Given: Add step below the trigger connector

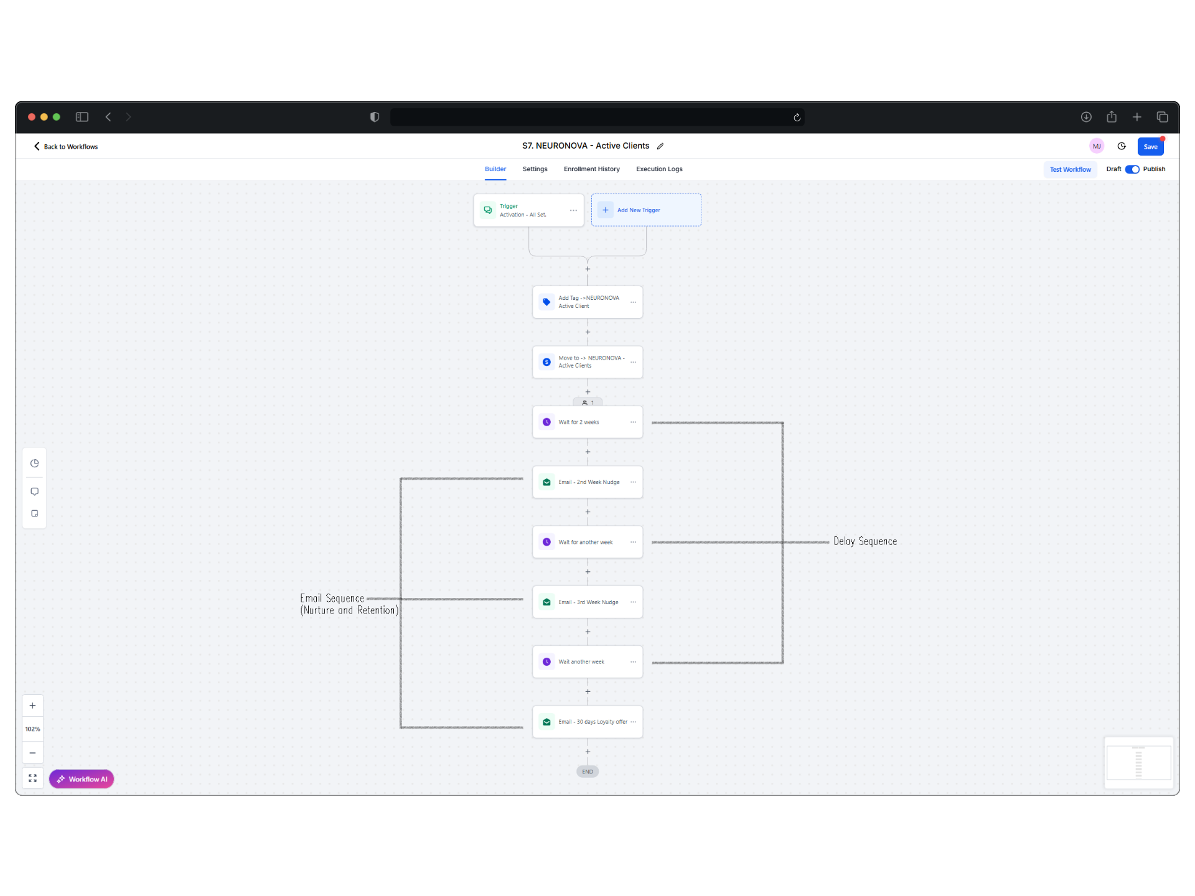Looking at the screenshot, I should point(588,269).
